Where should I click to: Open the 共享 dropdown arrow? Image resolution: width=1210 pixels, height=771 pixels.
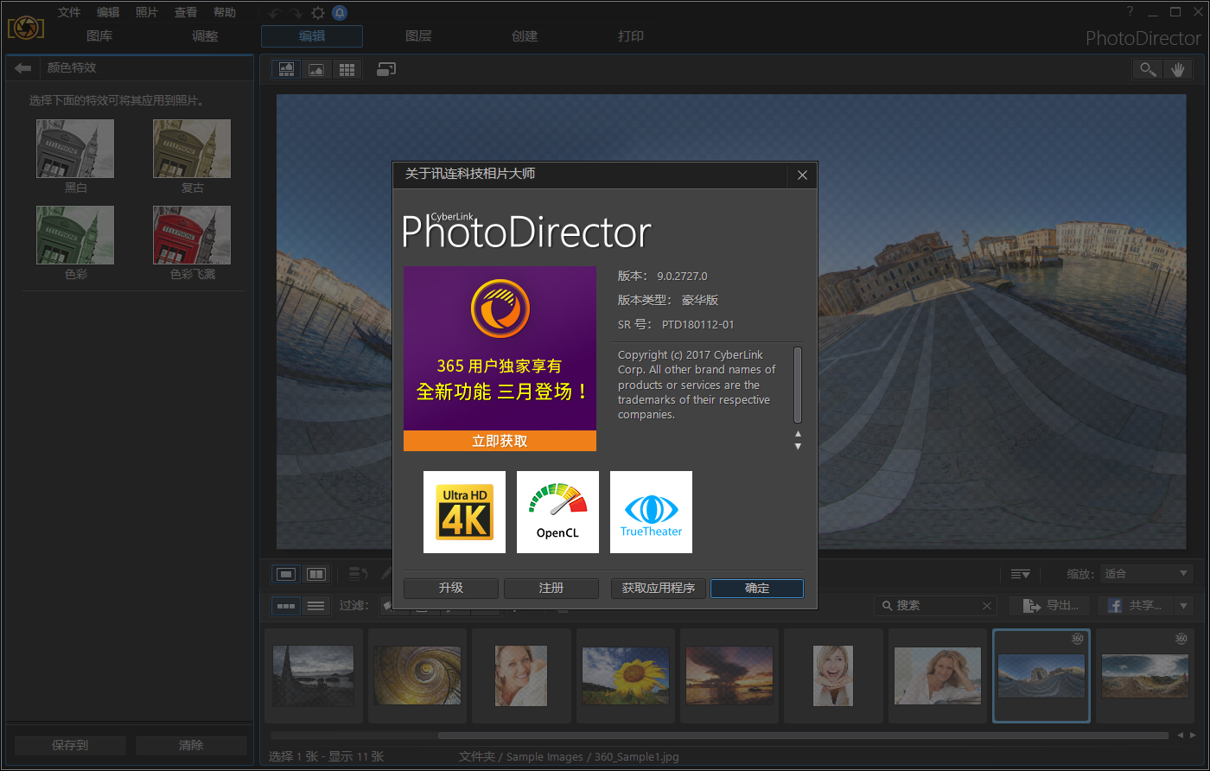[x=1185, y=606]
